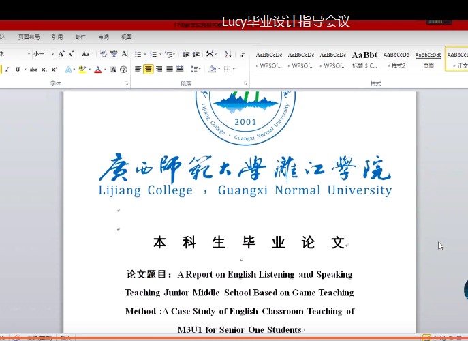Apply subscript formatting

[44, 69]
